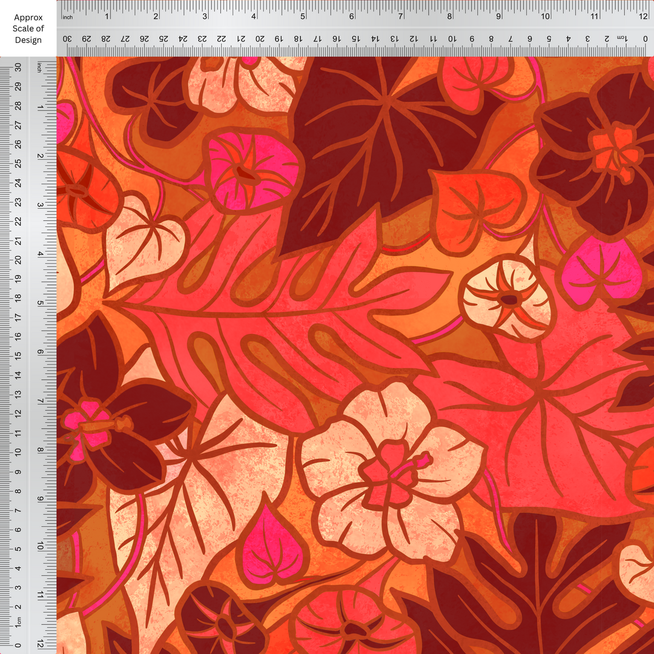The image size is (654, 654).
Task: Click the 15 cm mark on vertical ruler
Action: [x=18, y=355]
